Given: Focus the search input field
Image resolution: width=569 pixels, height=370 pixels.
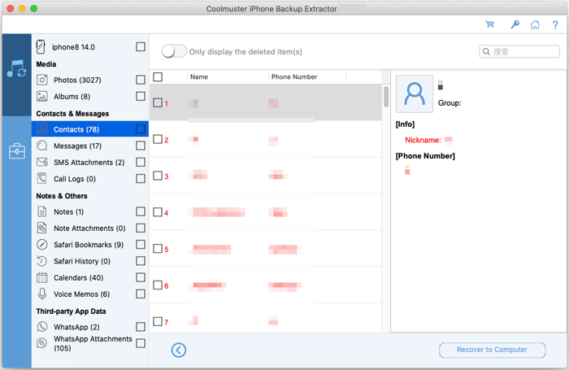Looking at the screenshot, I should pyautogui.click(x=519, y=51).
